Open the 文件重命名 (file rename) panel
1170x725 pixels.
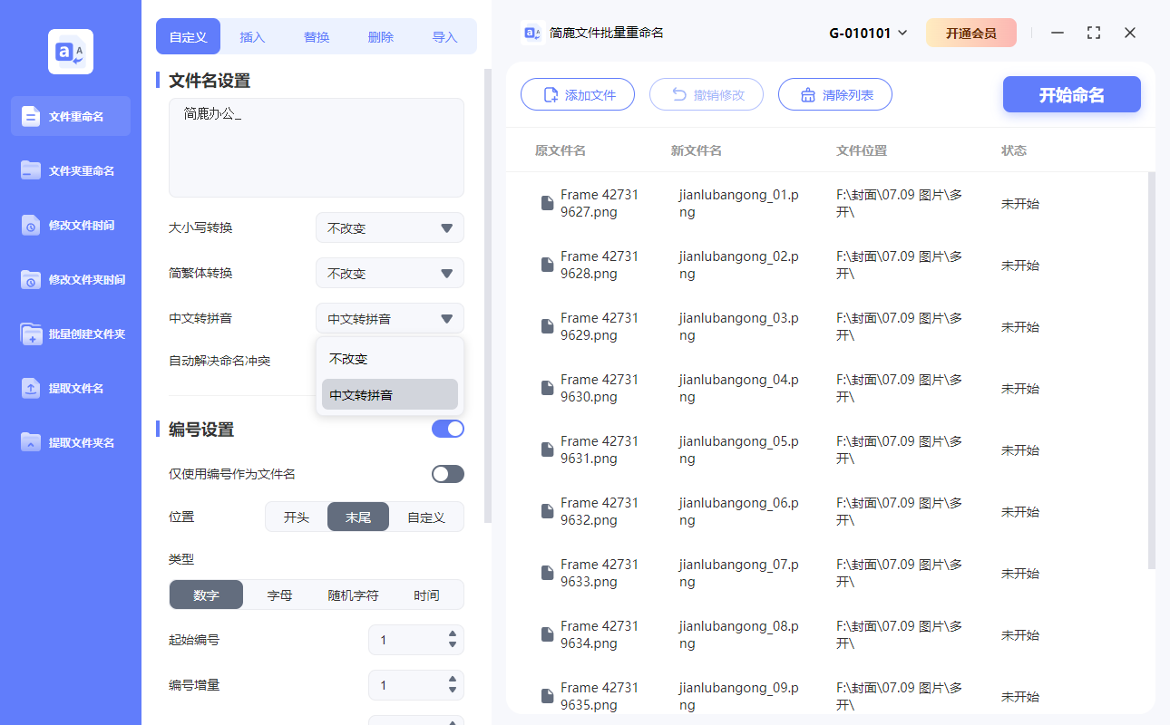coord(70,116)
